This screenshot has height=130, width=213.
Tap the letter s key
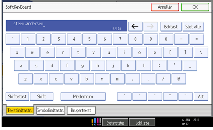point(36,65)
